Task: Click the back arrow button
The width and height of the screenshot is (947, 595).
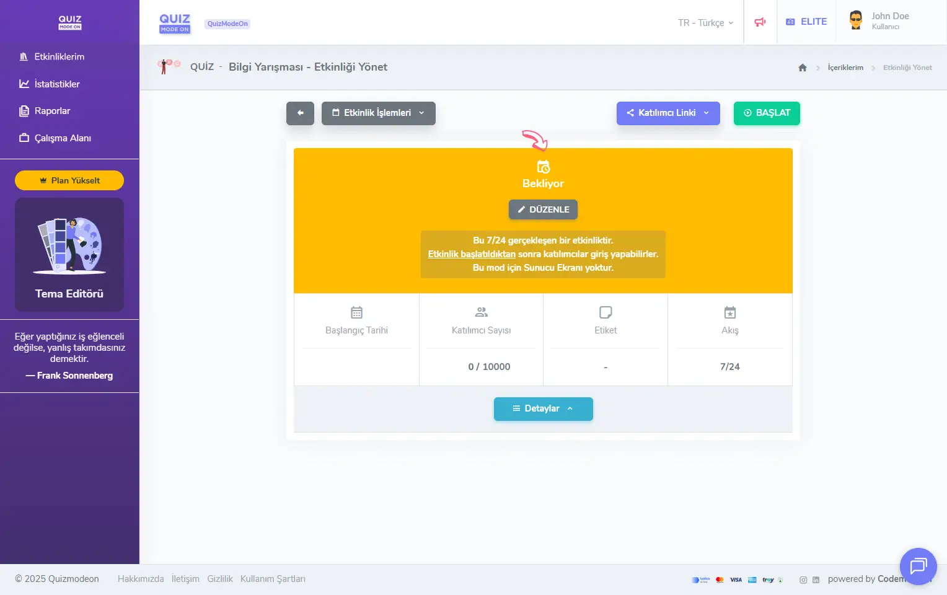Action: coord(300,113)
